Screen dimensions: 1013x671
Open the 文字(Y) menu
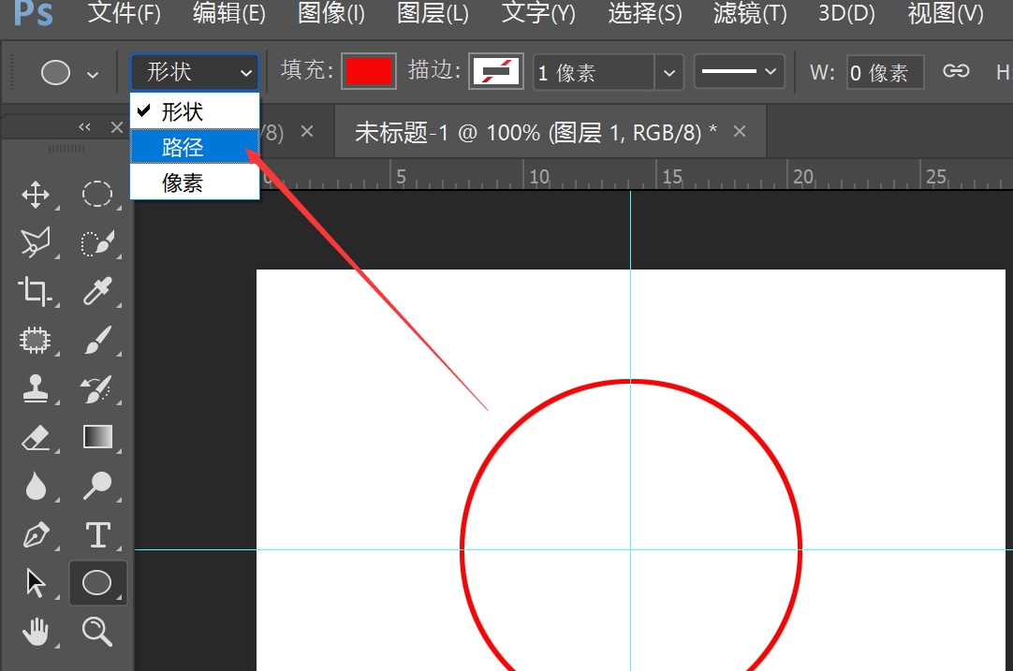pyautogui.click(x=538, y=13)
